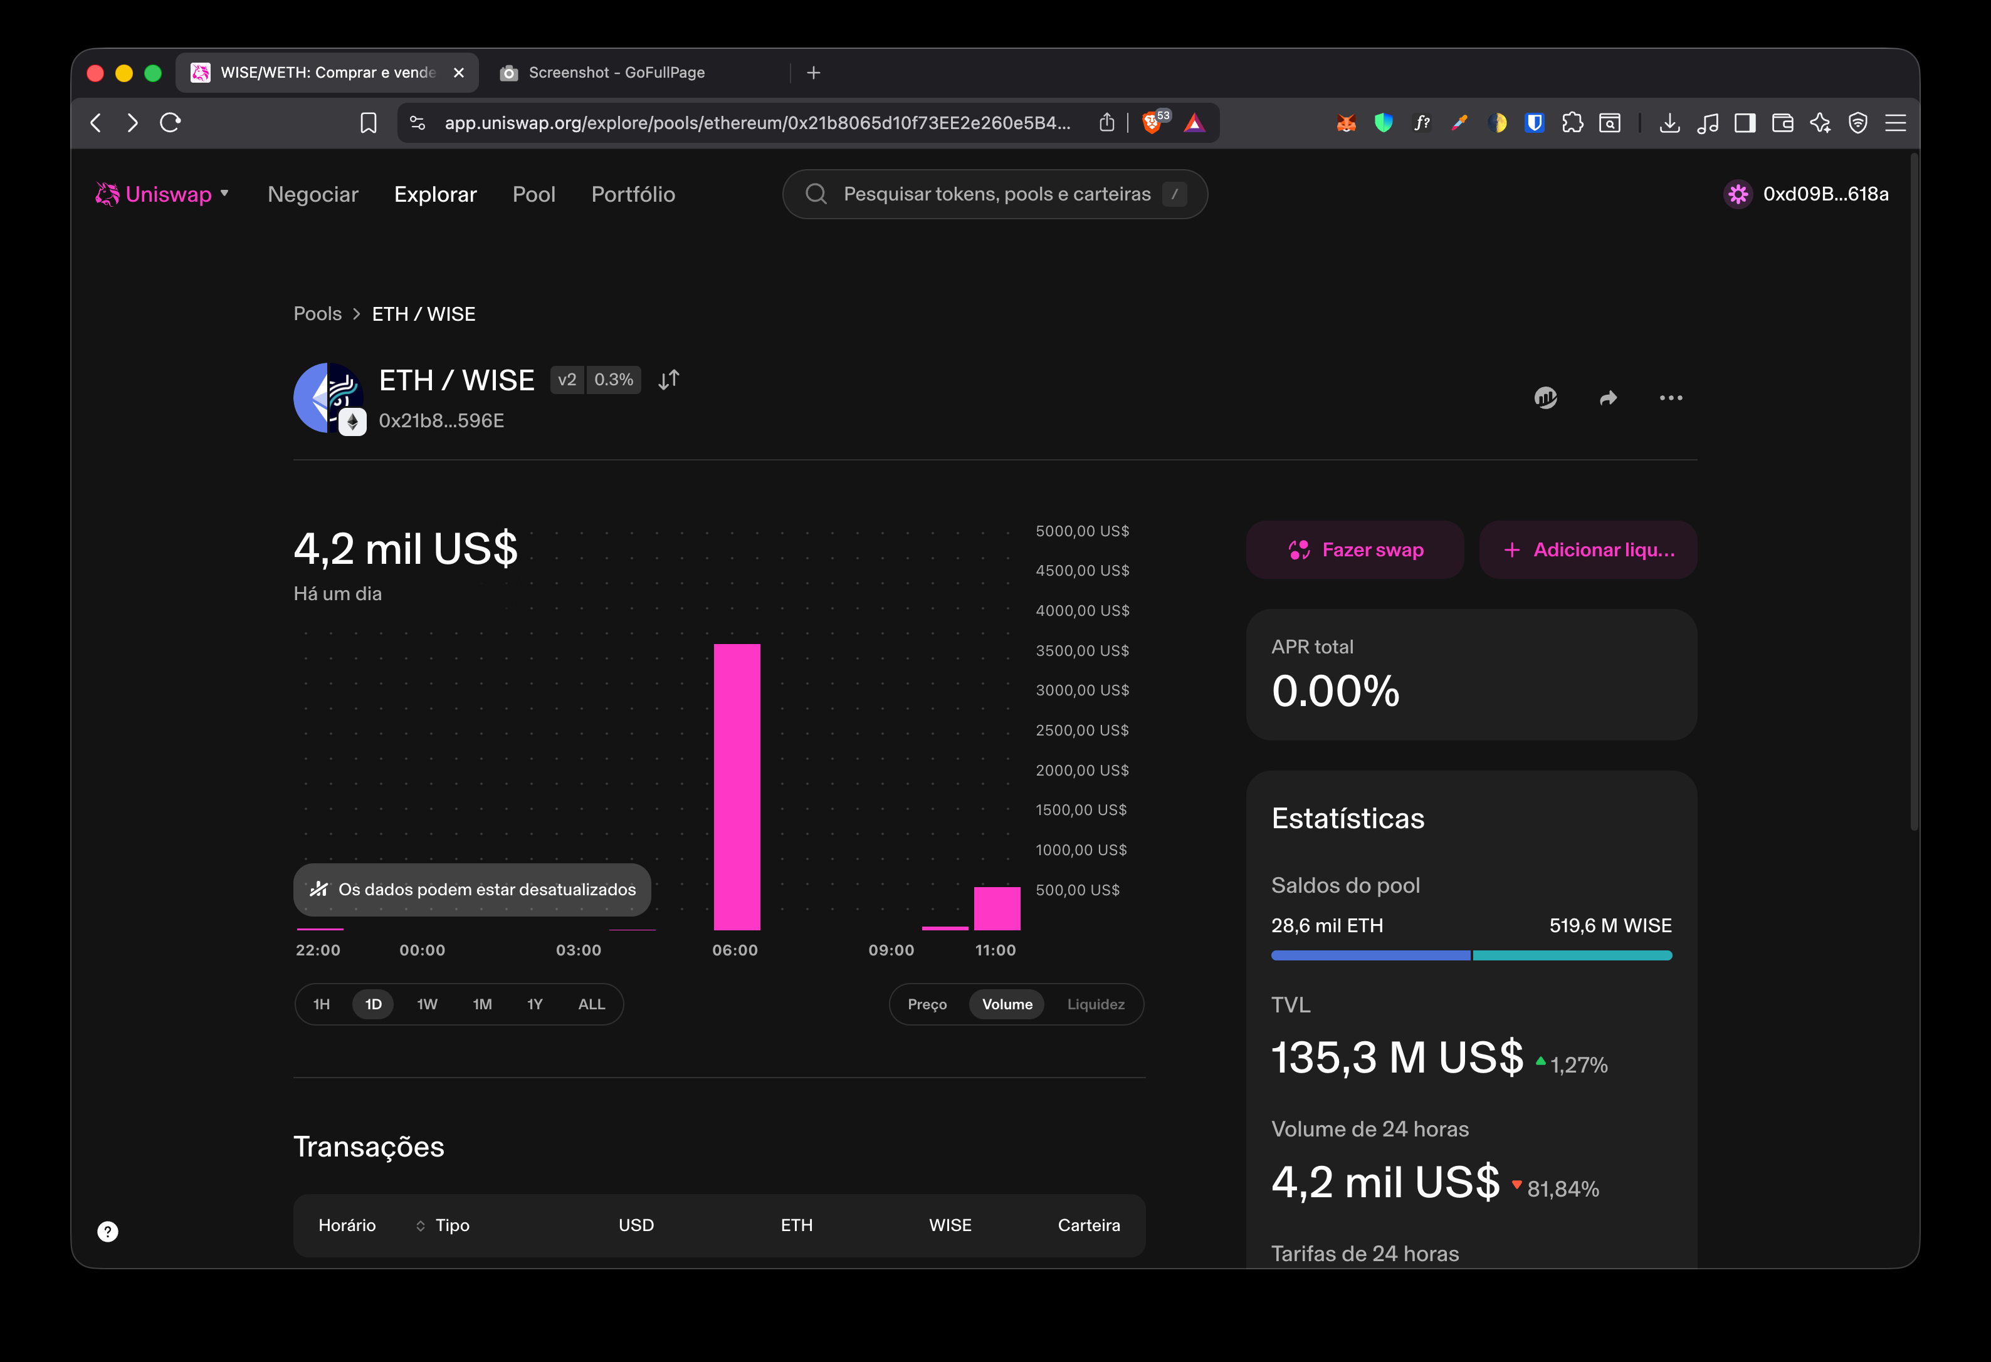The width and height of the screenshot is (1991, 1362).
Task: Open the browser hamburger menu
Action: pyautogui.click(x=1895, y=123)
